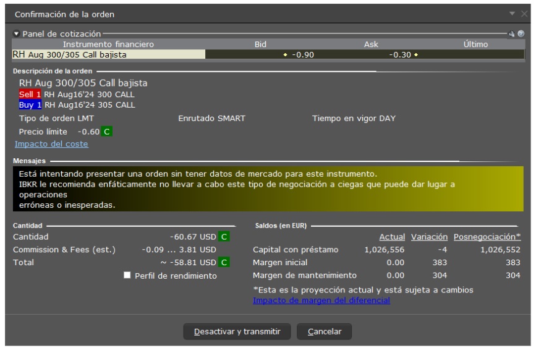
Task: Close the Confirmación de la orden dialog
Action: click(x=524, y=14)
